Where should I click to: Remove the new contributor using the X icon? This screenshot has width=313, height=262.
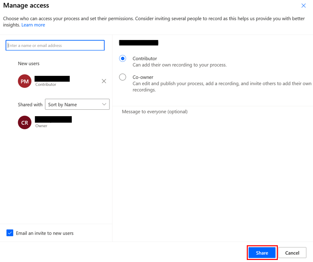coord(104,81)
